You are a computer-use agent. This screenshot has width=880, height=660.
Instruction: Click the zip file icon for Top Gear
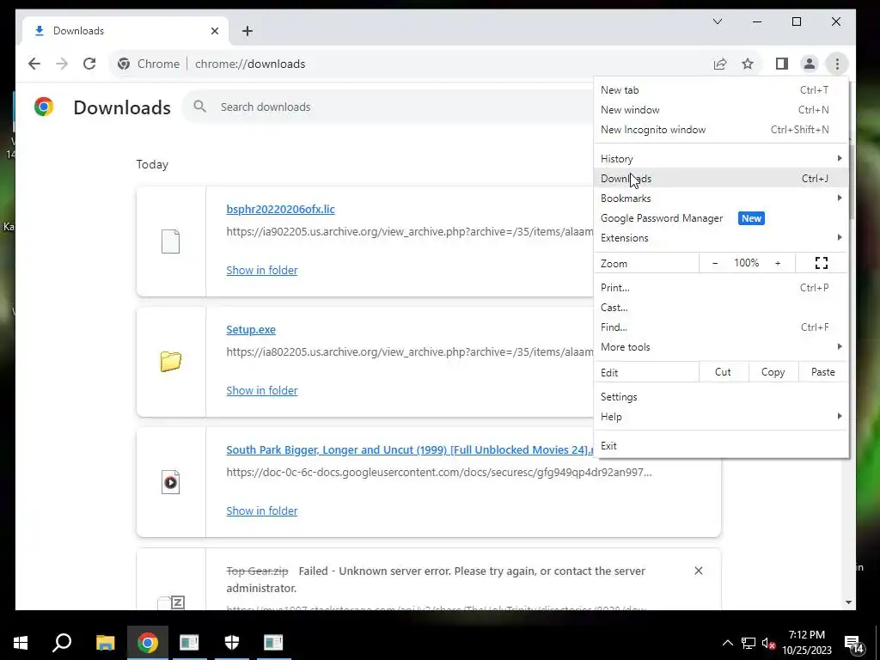click(x=171, y=602)
